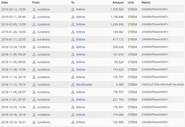
Task: Select the amount 192.986
Action: point(118,122)
